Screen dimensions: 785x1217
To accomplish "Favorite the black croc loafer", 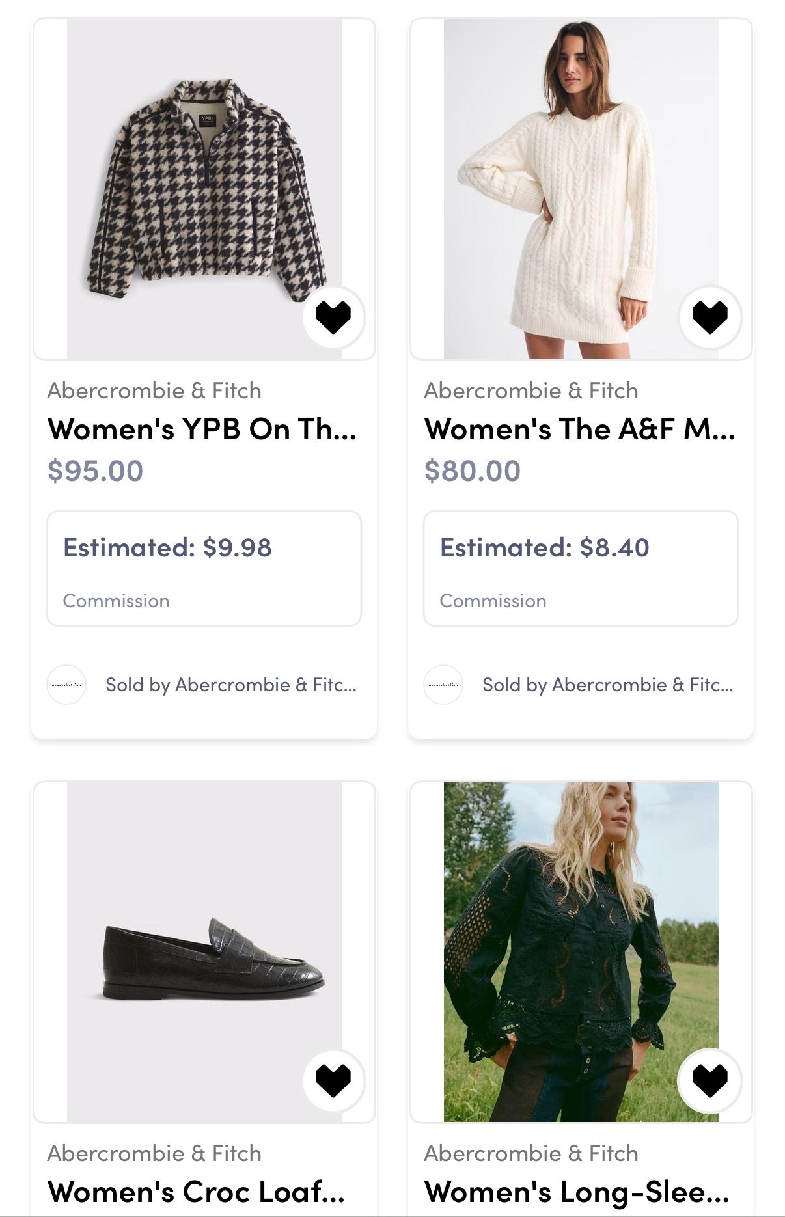I will [333, 1080].
